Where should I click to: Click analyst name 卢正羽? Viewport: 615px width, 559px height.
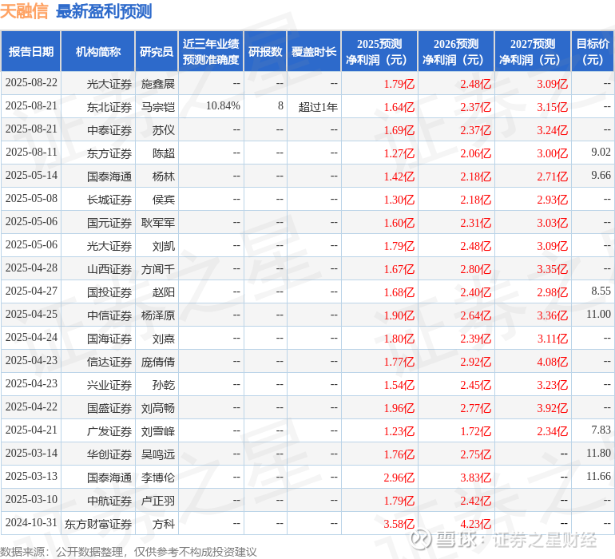(x=157, y=500)
